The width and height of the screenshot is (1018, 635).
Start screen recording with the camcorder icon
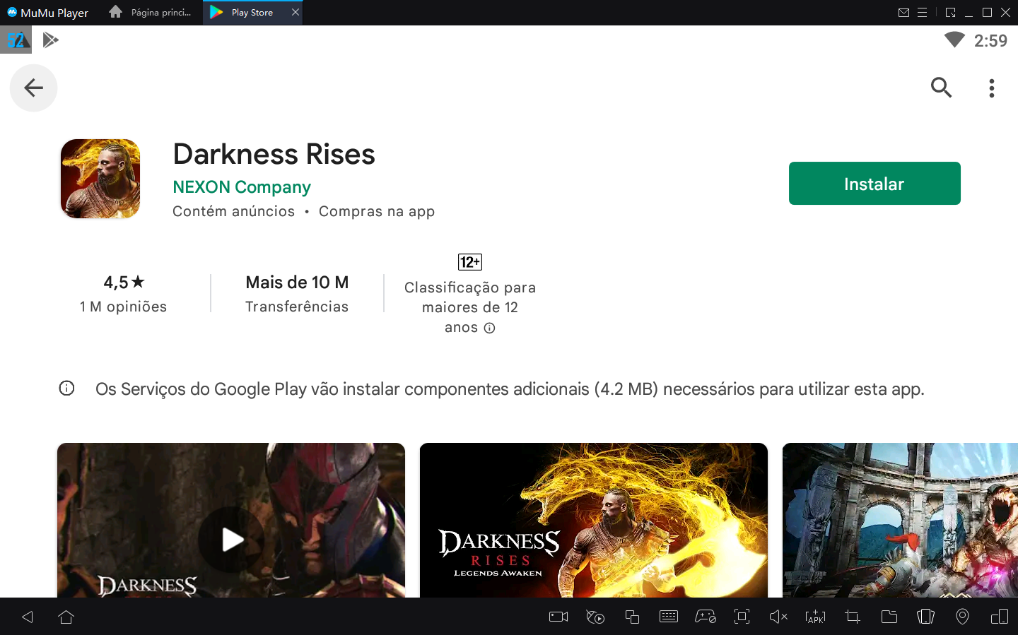point(558,616)
